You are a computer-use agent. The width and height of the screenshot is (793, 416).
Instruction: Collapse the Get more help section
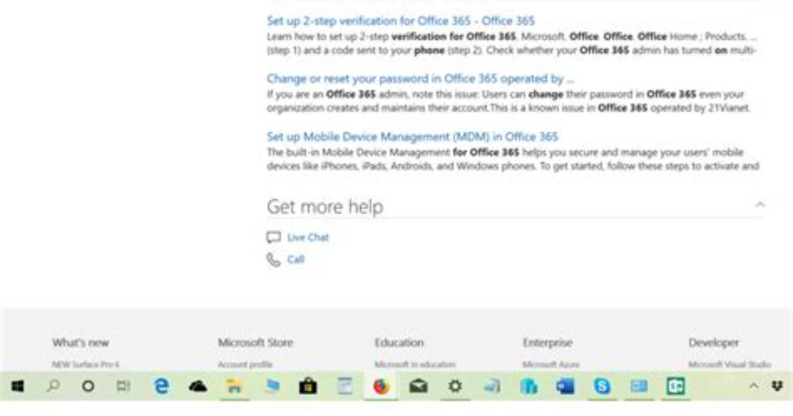[760, 205]
